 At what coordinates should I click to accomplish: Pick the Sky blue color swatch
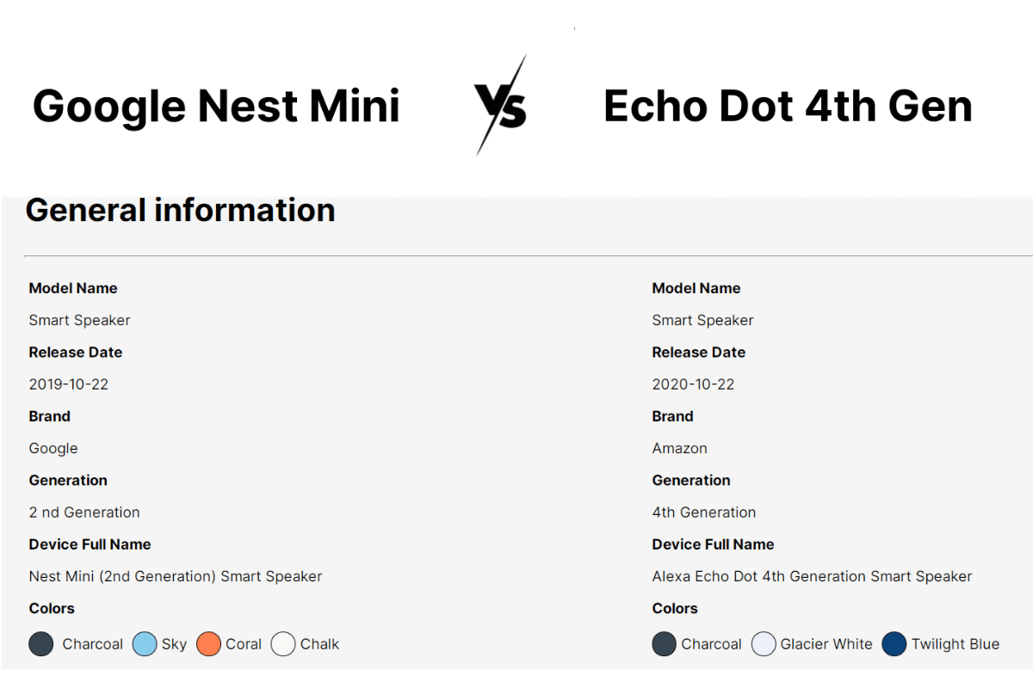coord(145,644)
